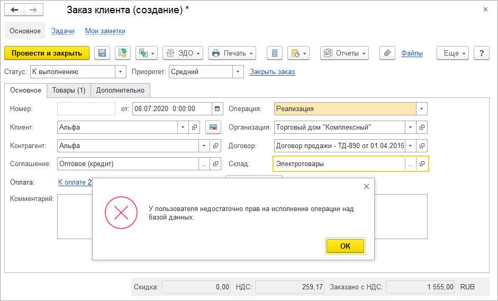Expand the Приоритет dropdown
Image resolution: width=498 pixels, height=301 pixels.
point(238,72)
